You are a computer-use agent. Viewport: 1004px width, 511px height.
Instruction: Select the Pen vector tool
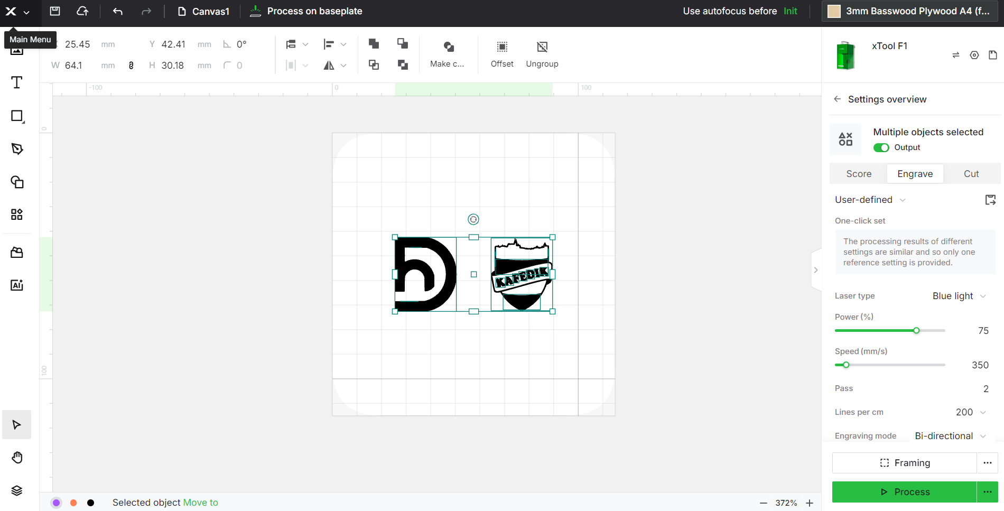[x=17, y=149]
